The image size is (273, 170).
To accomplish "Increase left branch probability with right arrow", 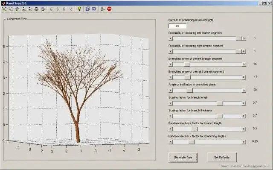I will tap(244, 38).
